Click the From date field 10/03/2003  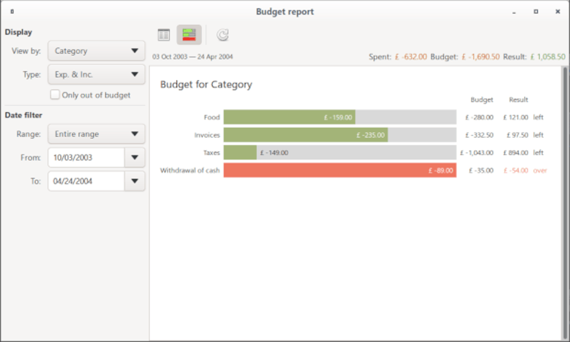[x=86, y=157]
